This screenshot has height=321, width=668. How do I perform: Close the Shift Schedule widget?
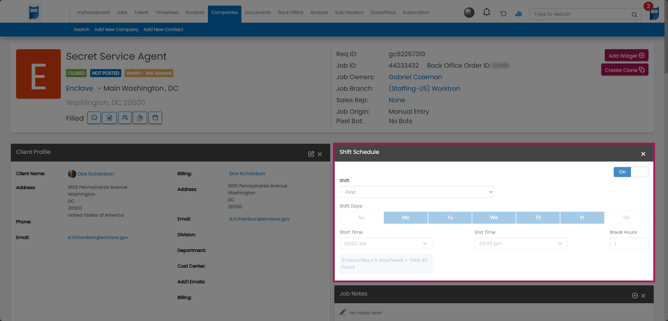(643, 154)
